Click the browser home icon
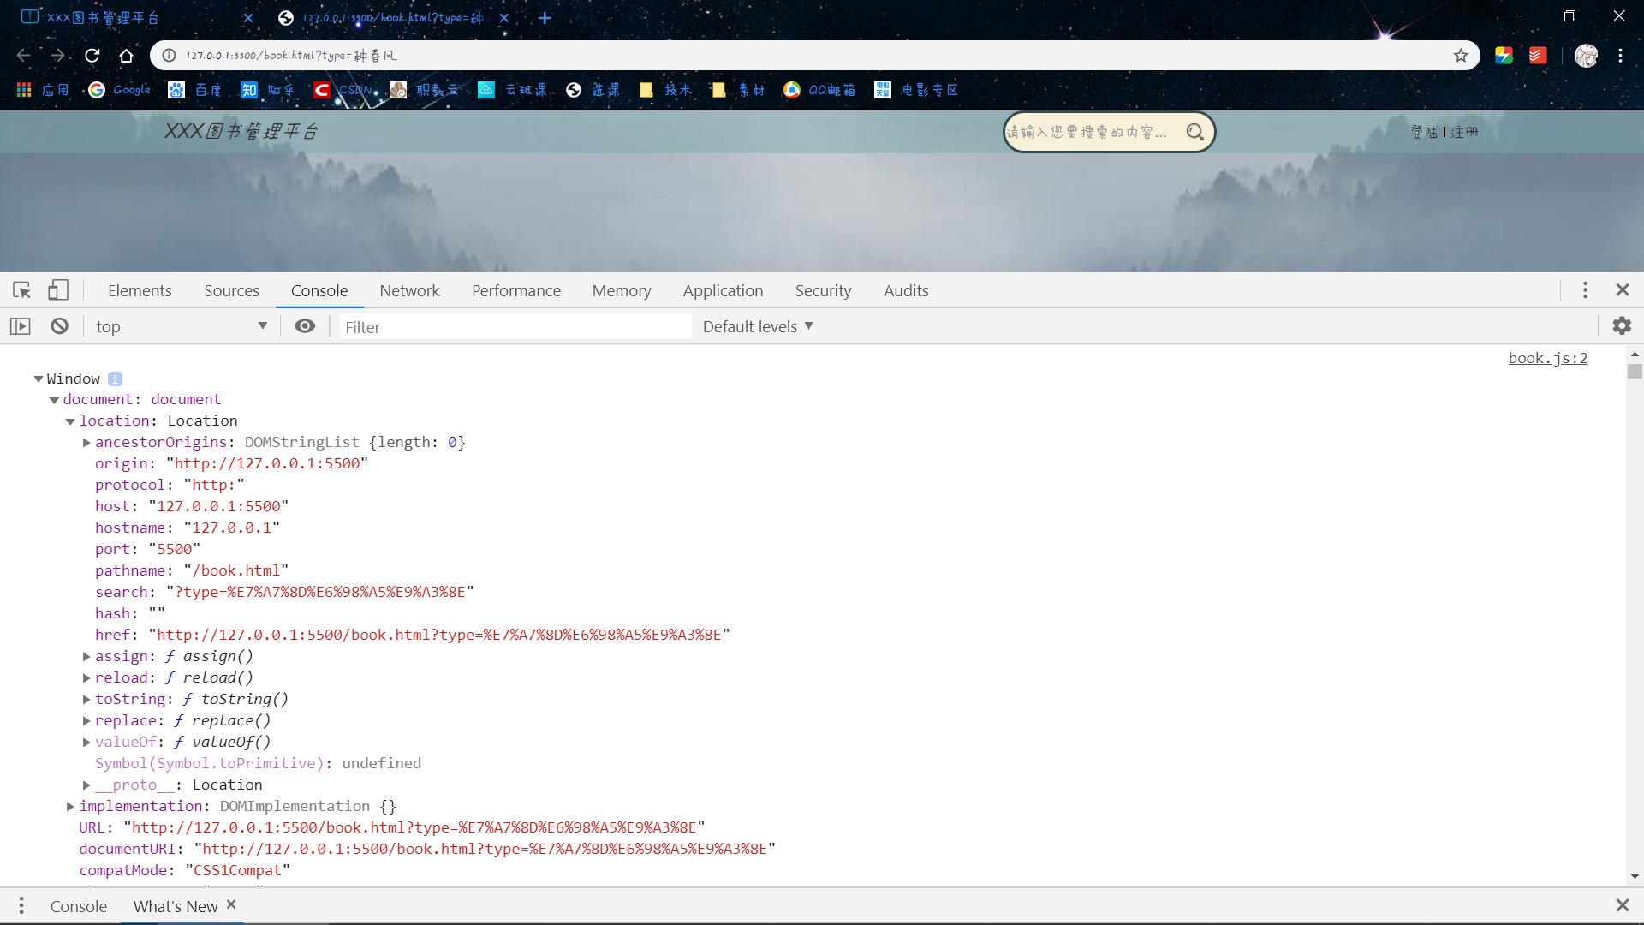1644x925 pixels. (127, 56)
